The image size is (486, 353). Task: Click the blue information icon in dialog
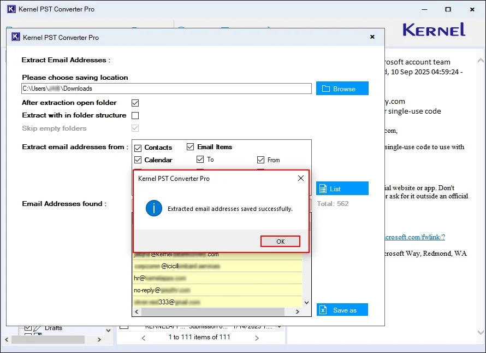[154, 208]
